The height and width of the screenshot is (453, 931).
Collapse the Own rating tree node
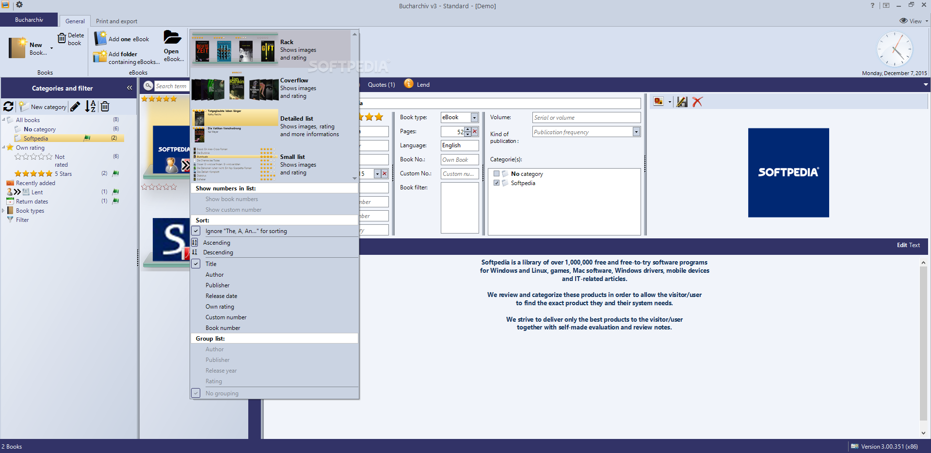pyautogui.click(x=4, y=147)
